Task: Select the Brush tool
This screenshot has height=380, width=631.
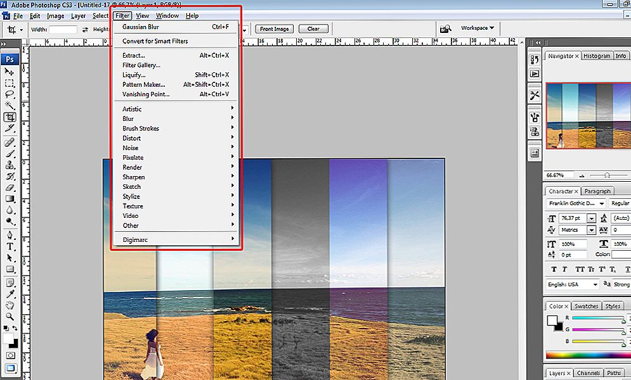Action: click(10, 154)
